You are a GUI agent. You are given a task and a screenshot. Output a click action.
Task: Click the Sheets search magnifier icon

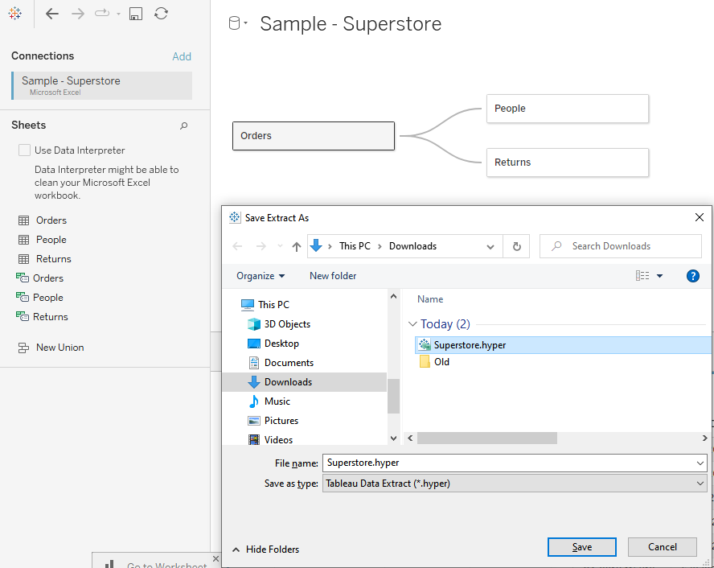click(x=183, y=126)
